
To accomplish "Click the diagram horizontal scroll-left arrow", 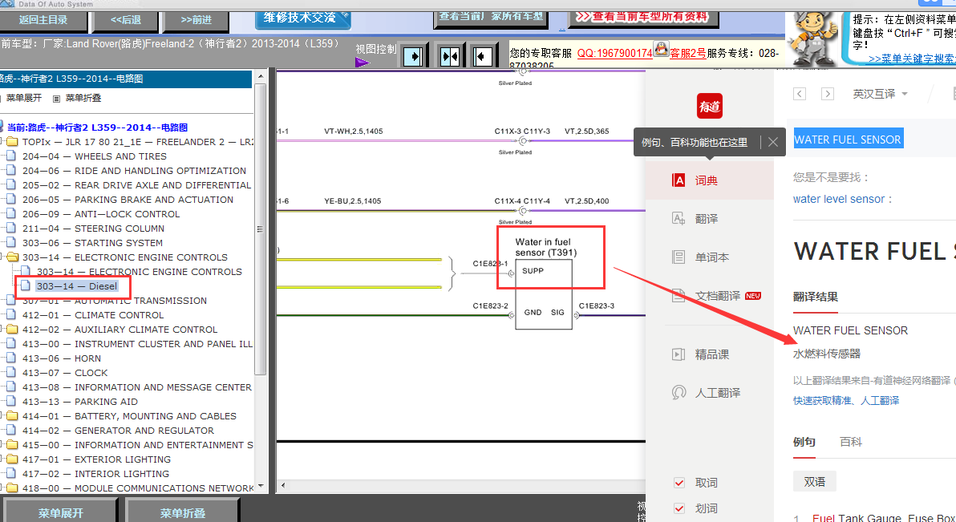I will (x=283, y=486).
